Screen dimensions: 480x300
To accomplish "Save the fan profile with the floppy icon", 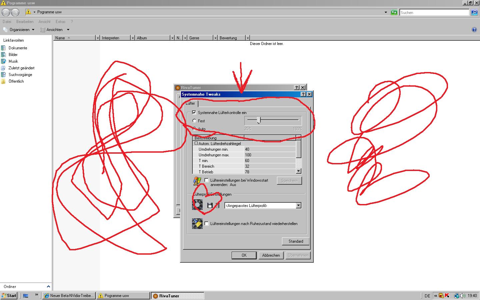I will [x=210, y=205].
